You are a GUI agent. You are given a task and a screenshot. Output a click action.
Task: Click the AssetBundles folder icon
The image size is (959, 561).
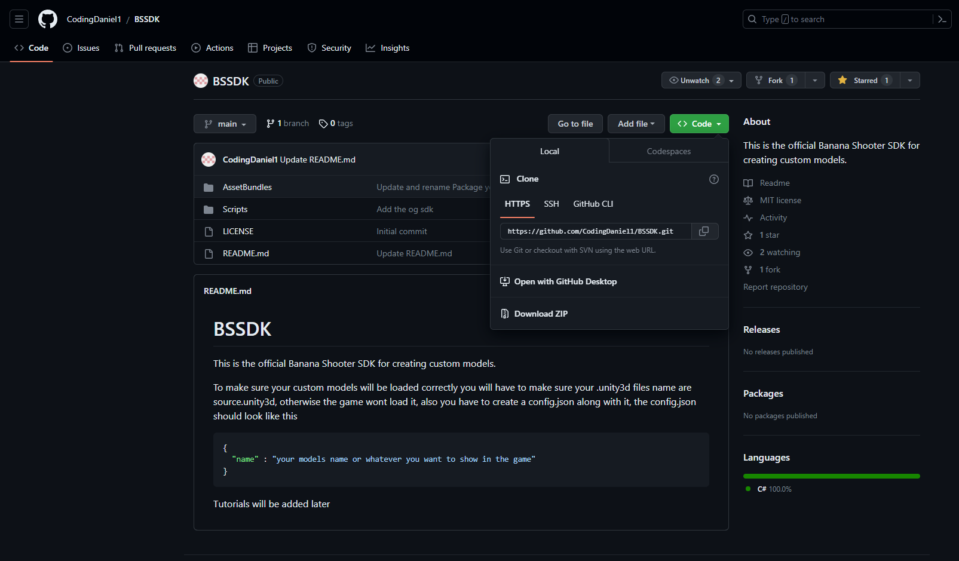click(x=209, y=188)
